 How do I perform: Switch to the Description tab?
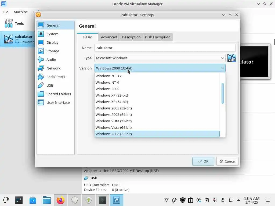131,37
